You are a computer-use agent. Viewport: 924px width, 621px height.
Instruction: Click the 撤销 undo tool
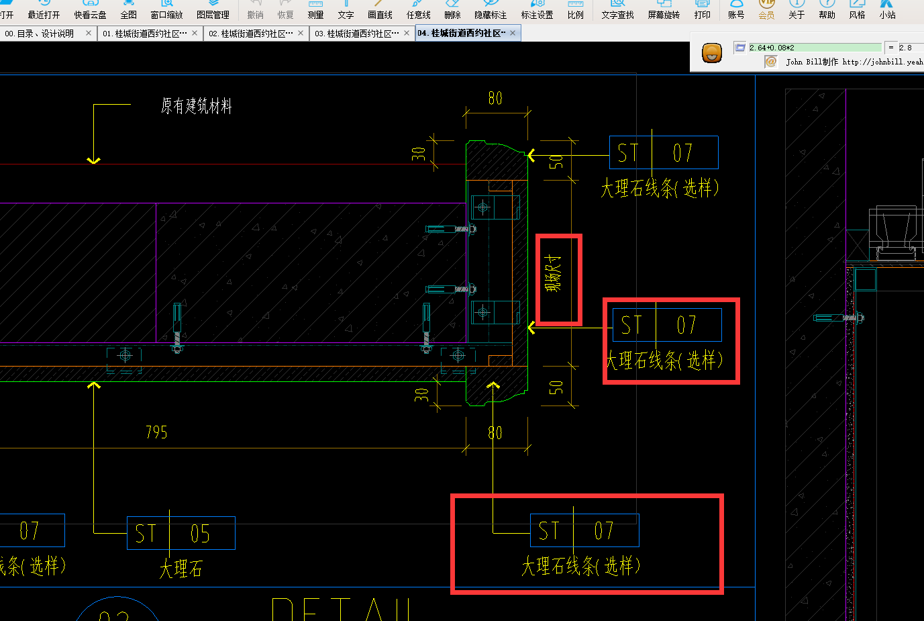255,10
